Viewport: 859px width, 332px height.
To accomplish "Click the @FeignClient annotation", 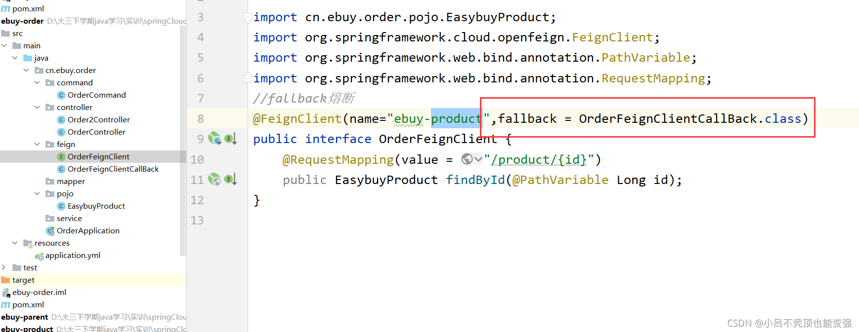I will (x=297, y=118).
